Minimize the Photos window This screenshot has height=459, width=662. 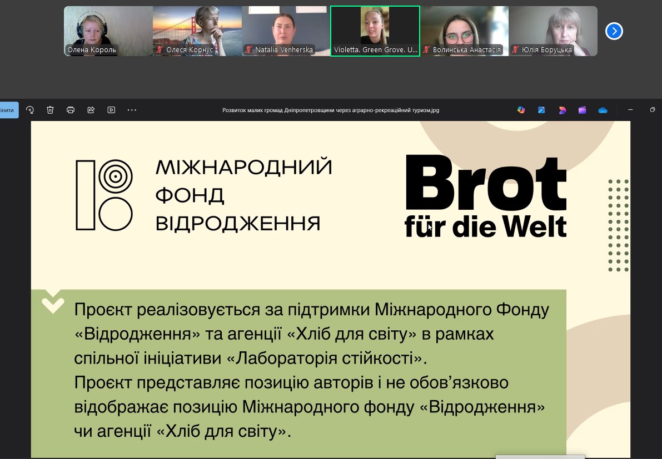[x=630, y=110]
